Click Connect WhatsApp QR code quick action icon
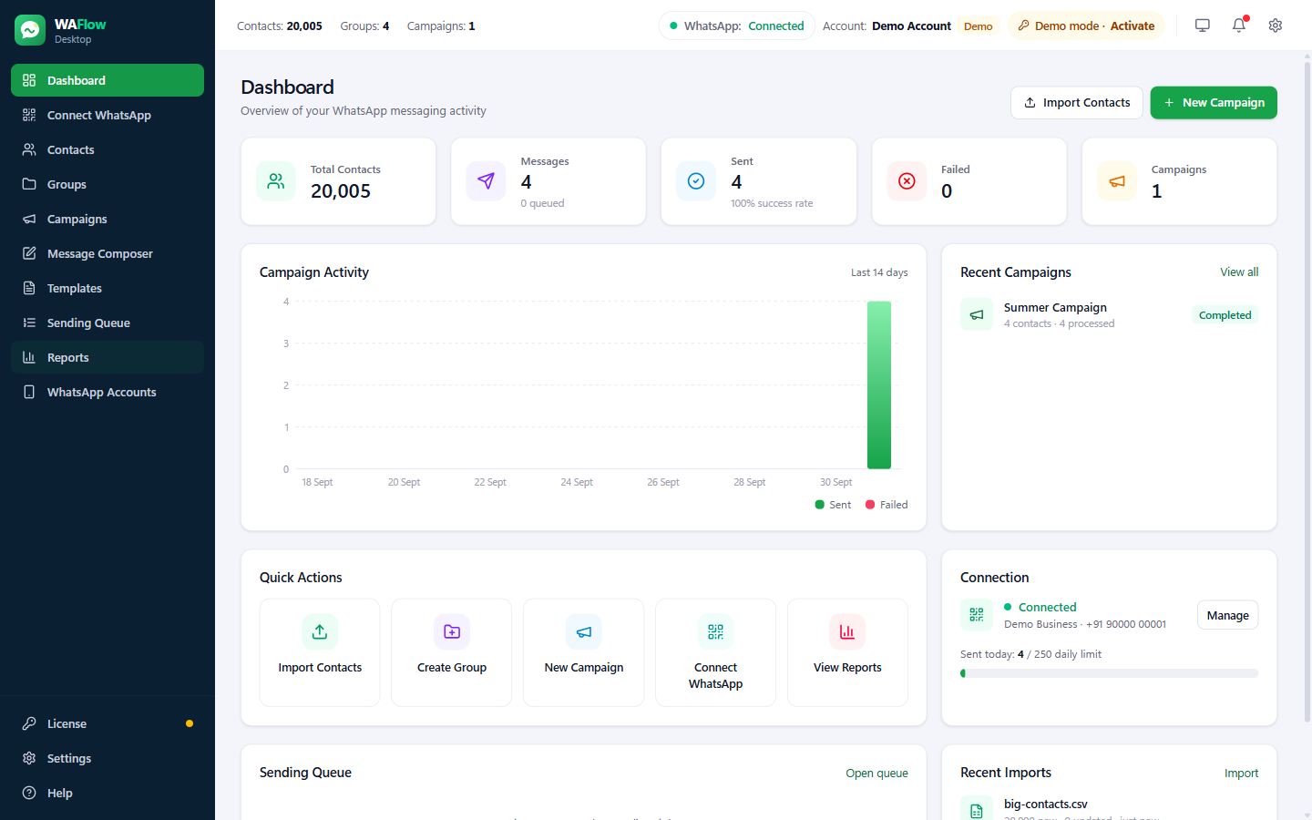This screenshot has height=820, width=1312. 716,631
